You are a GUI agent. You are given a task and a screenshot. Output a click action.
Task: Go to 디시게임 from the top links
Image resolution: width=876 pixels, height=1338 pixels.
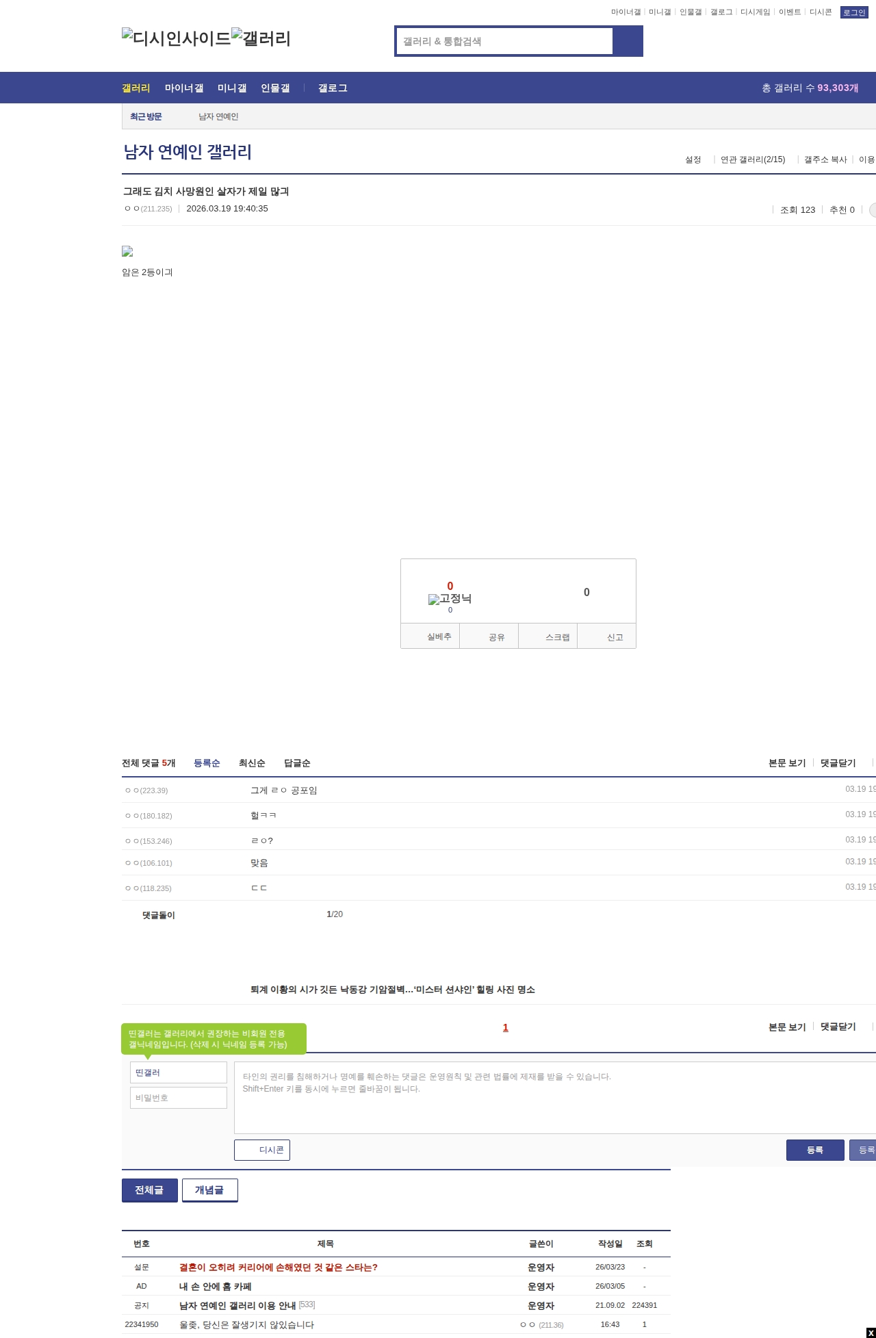[755, 12]
